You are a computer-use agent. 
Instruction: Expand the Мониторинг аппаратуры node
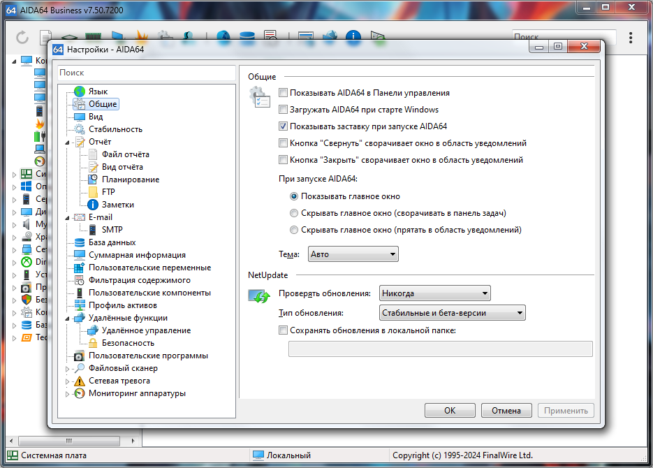tap(68, 394)
